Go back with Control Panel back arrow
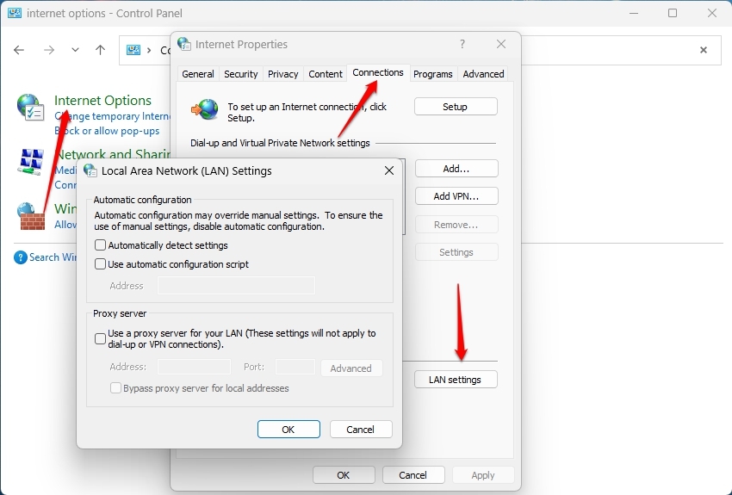The width and height of the screenshot is (732, 495). [x=19, y=50]
